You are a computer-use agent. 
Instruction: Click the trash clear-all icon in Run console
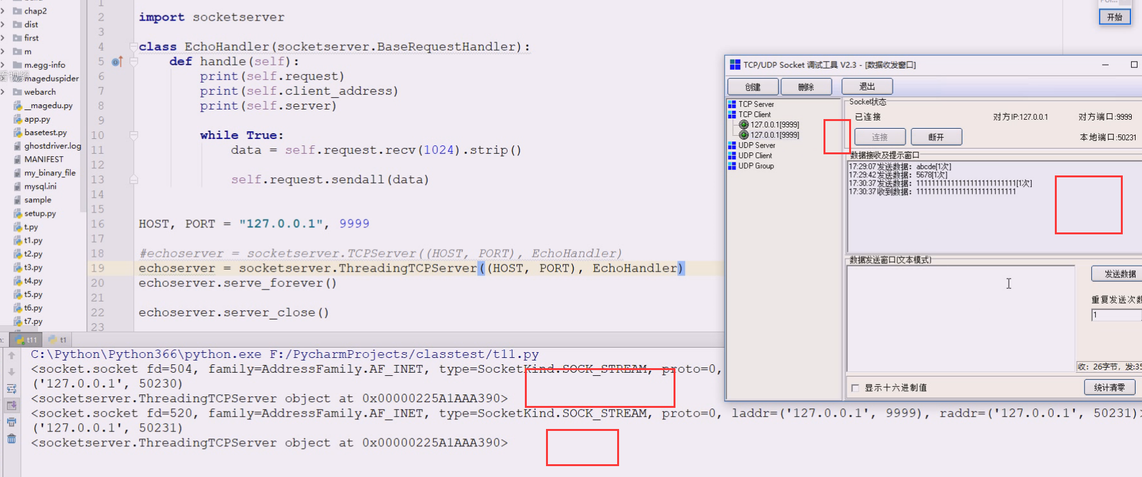point(12,439)
